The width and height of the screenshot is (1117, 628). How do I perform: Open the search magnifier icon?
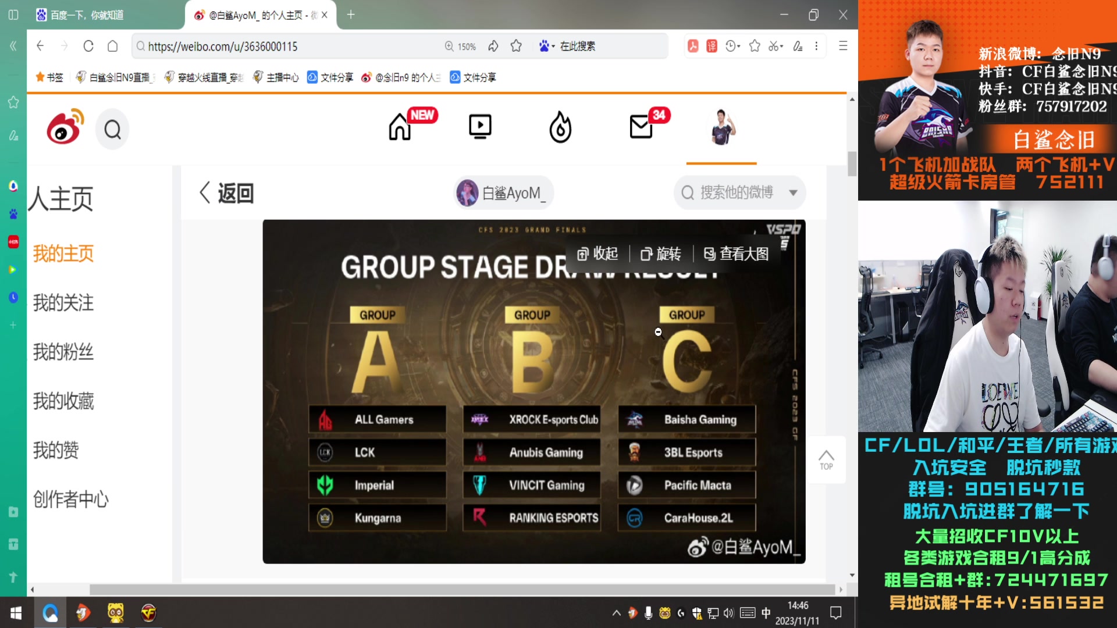(x=112, y=129)
